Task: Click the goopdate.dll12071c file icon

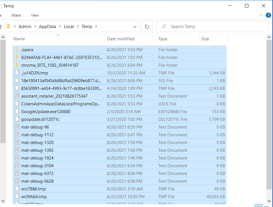Action: tap(17, 119)
